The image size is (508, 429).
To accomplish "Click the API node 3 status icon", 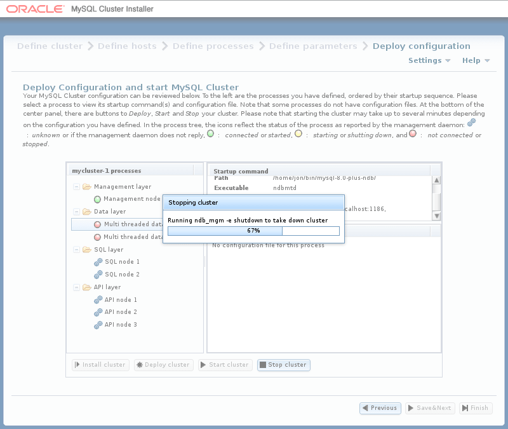I will (x=98, y=325).
